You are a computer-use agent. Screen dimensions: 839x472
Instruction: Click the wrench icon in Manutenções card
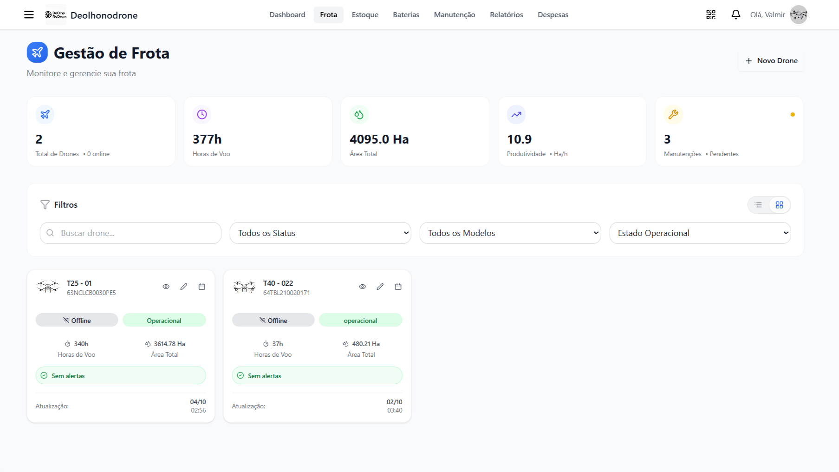(x=673, y=114)
